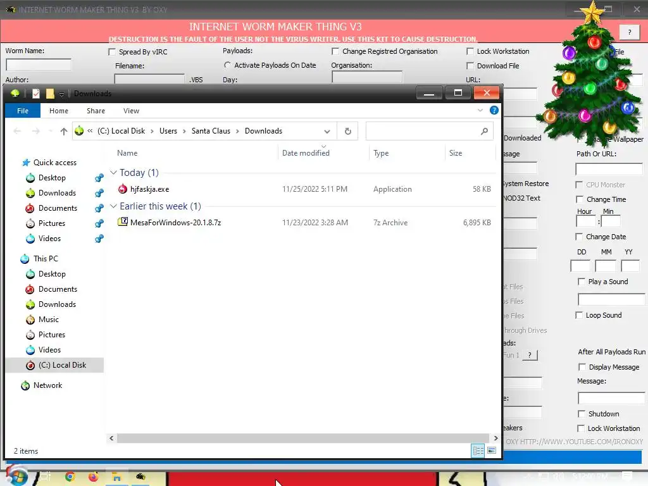Image resolution: width=648 pixels, height=486 pixels.
Task: Collapse the Today (1) group
Action: coord(113,172)
